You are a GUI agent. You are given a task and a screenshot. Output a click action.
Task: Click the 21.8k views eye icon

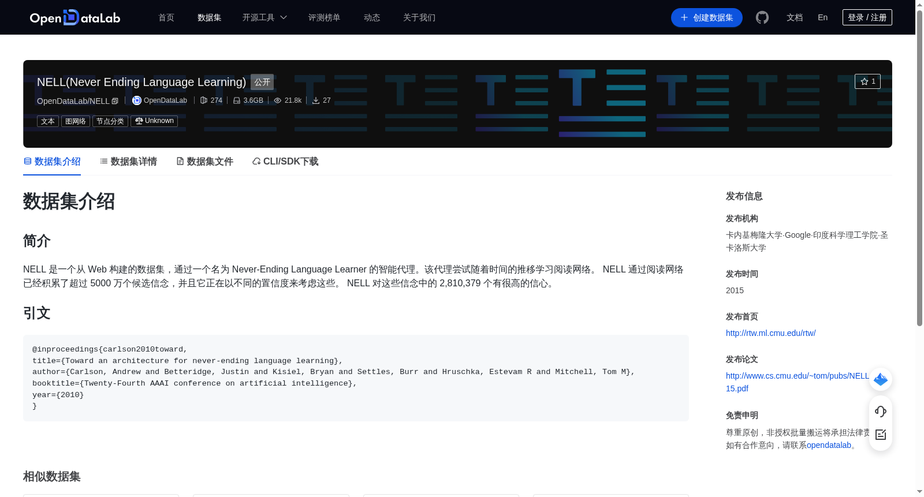(x=278, y=100)
